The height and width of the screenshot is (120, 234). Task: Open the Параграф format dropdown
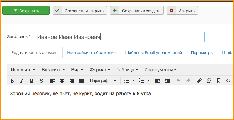(103, 81)
